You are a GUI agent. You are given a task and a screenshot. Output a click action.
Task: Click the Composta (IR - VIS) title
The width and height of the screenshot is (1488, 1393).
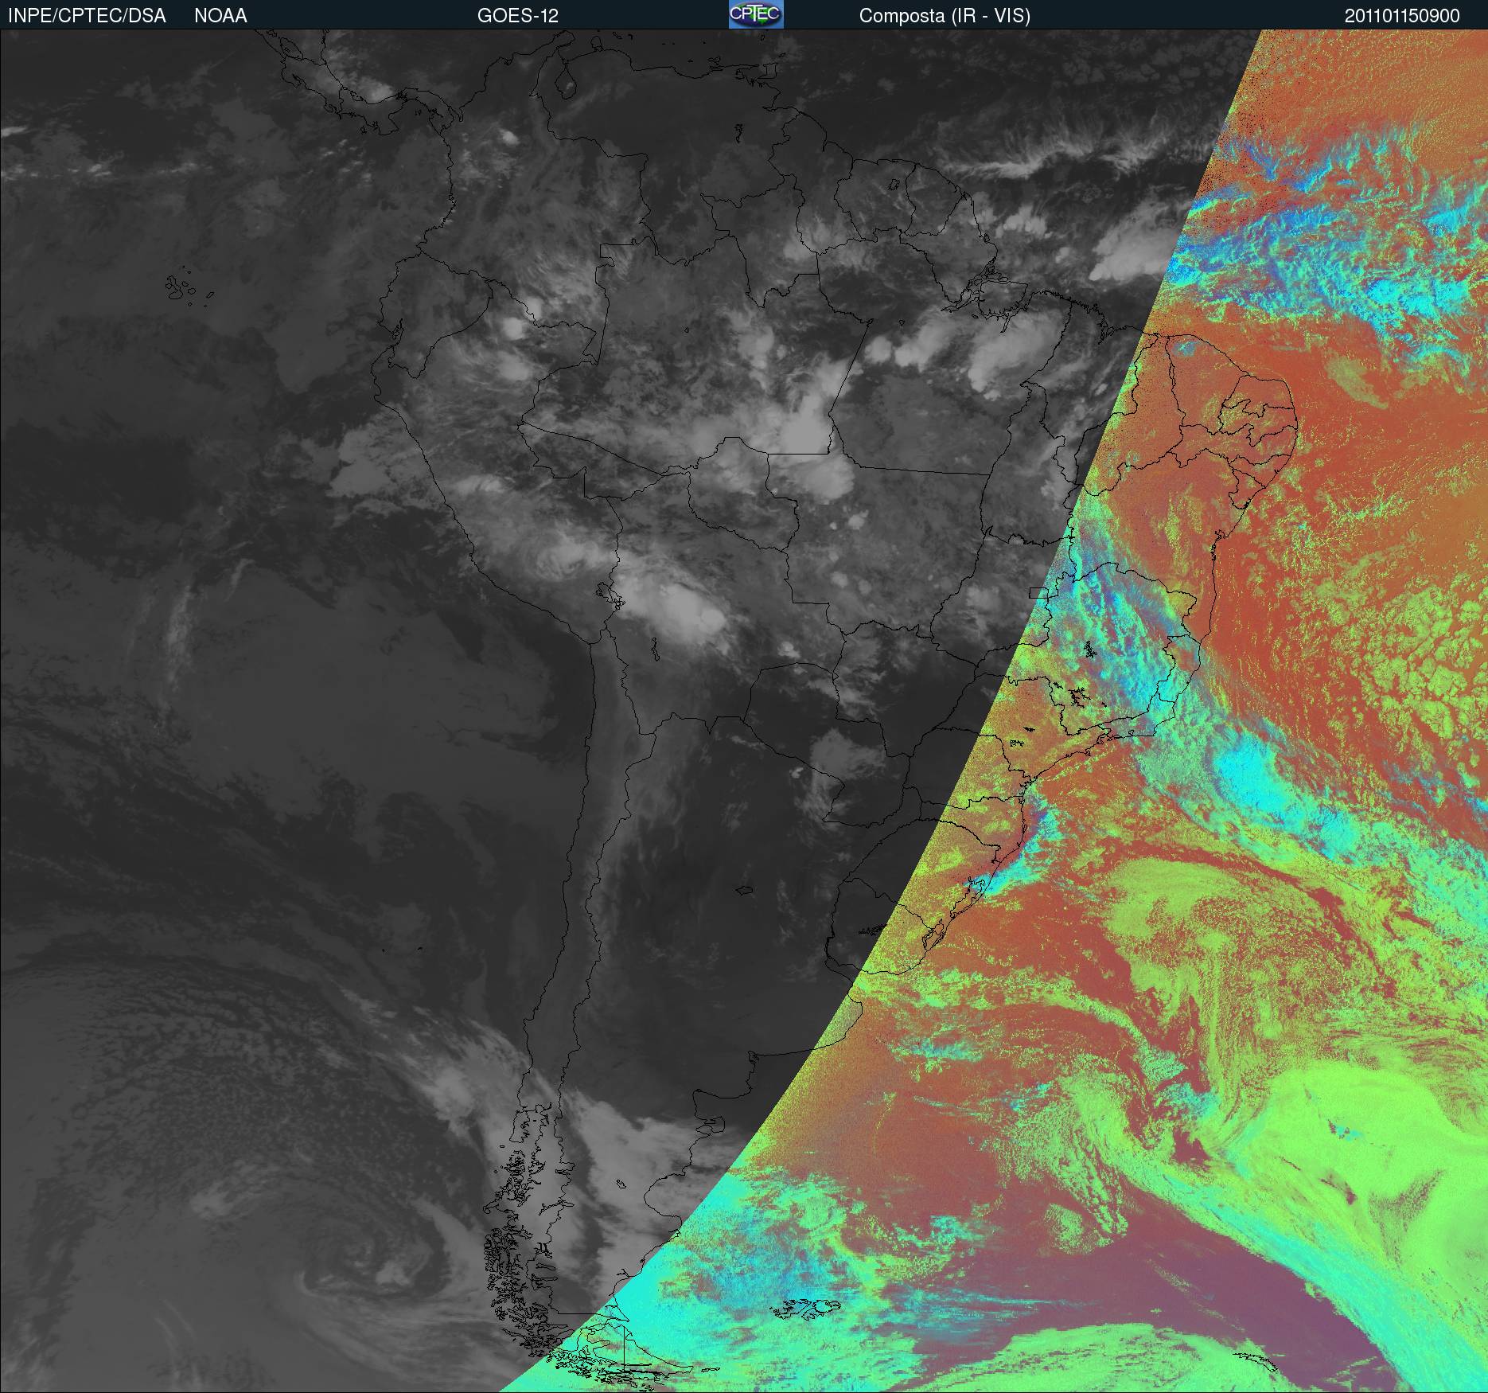click(x=945, y=16)
